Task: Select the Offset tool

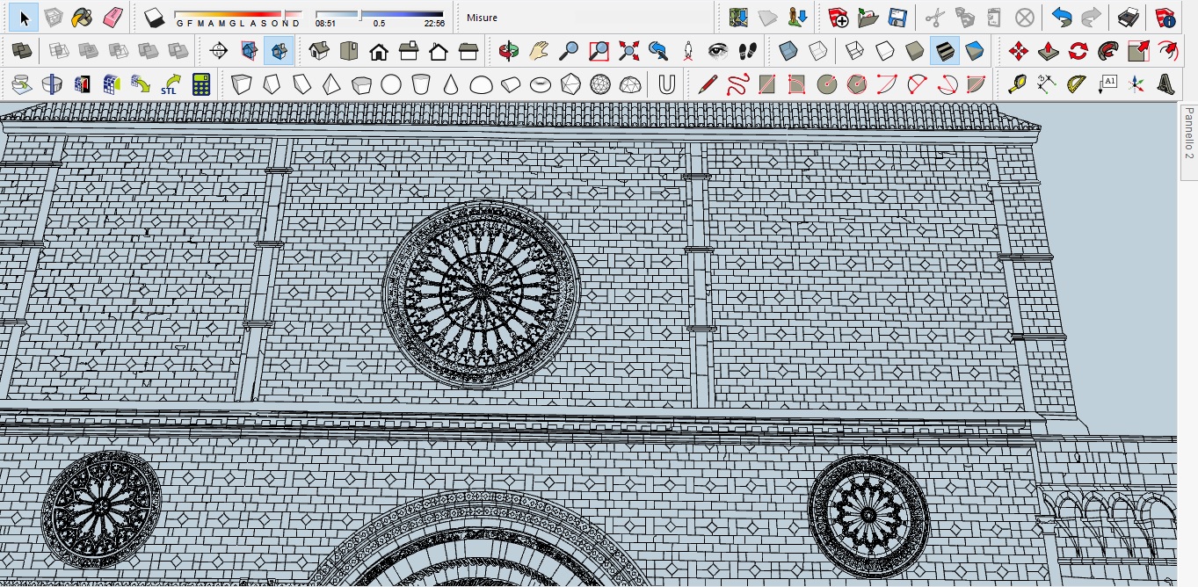Action: (x=1168, y=51)
